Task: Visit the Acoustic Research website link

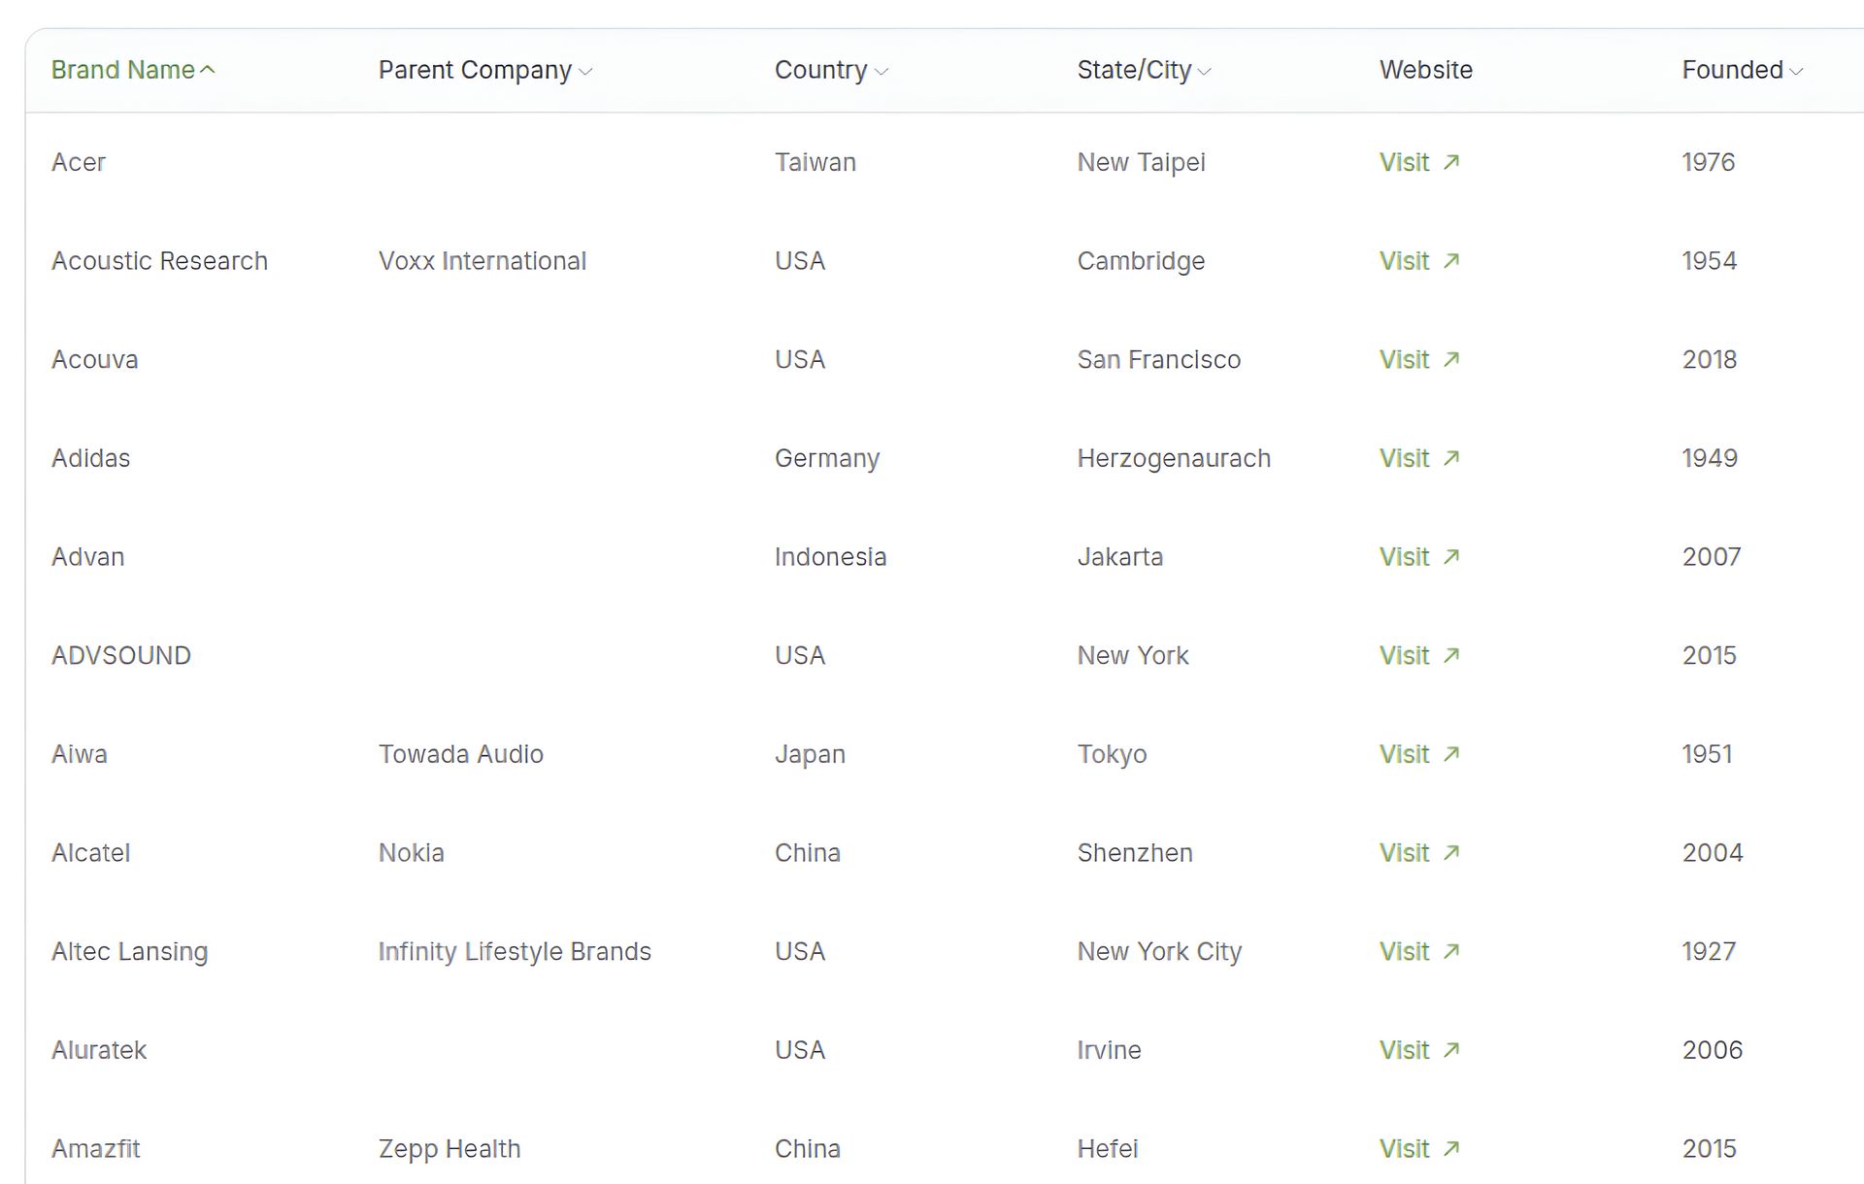Action: (1419, 261)
